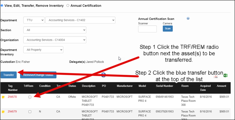This screenshot has width=235, height=120.
Task: Open Organization dropdown Accounting Services - C14004
Action: tap(55, 40)
